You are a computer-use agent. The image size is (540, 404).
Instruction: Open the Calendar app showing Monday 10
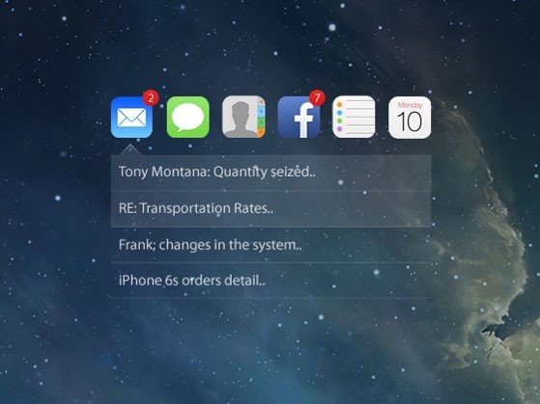click(410, 118)
